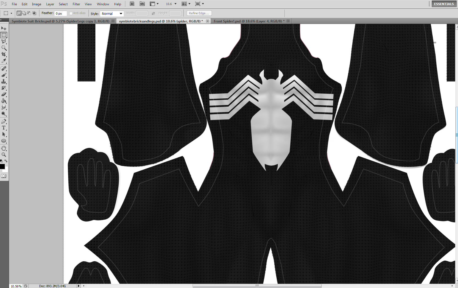Click the Feather input field
The width and height of the screenshot is (458, 288).
point(61,13)
